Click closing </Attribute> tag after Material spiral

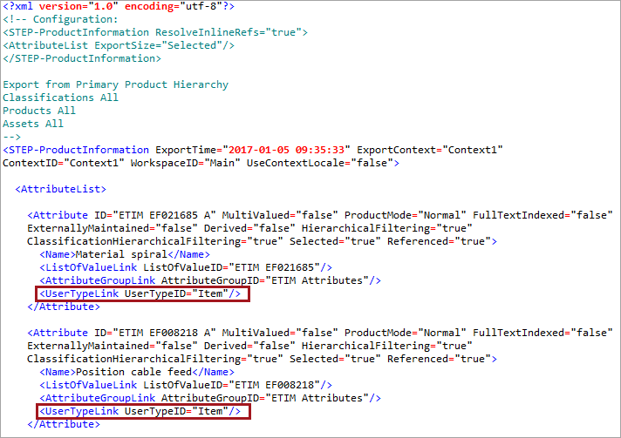64,307
